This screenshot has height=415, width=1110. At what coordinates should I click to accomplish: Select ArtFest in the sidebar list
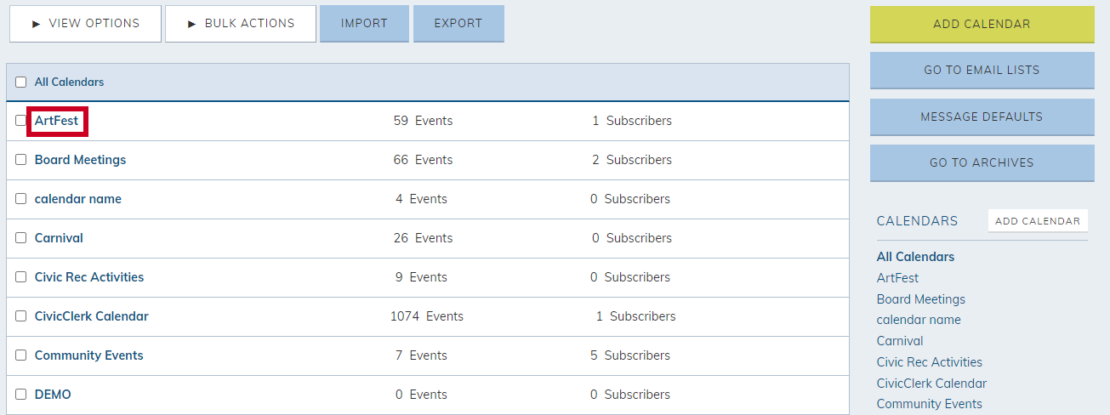click(x=897, y=278)
